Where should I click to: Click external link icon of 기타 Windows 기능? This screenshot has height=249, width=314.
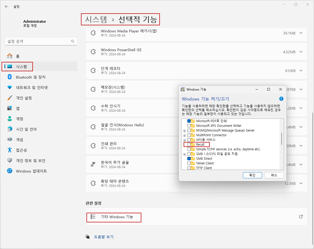[x=301, y=217]
